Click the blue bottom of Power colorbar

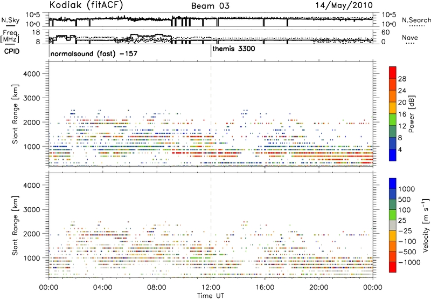[x=393, y=155]
